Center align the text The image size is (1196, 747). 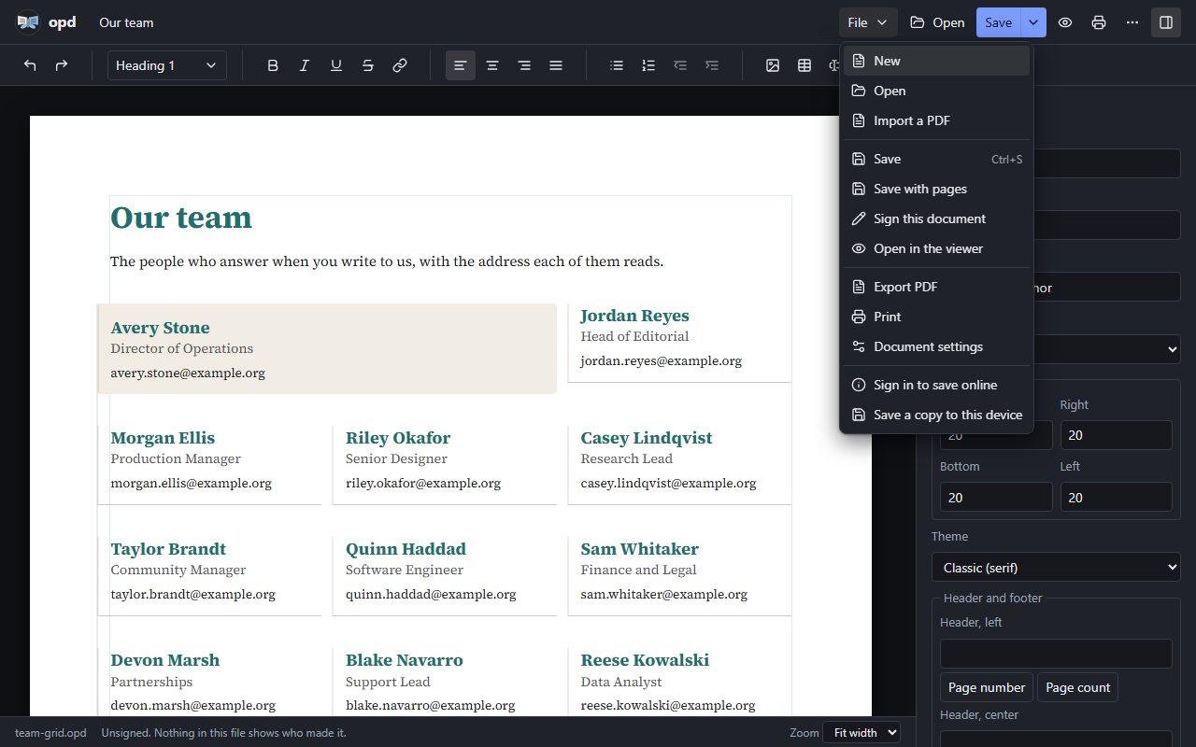(492, 65)
